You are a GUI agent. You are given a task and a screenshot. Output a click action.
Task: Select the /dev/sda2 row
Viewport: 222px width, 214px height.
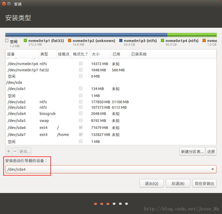pyautogui.click(x=111, y=102)
